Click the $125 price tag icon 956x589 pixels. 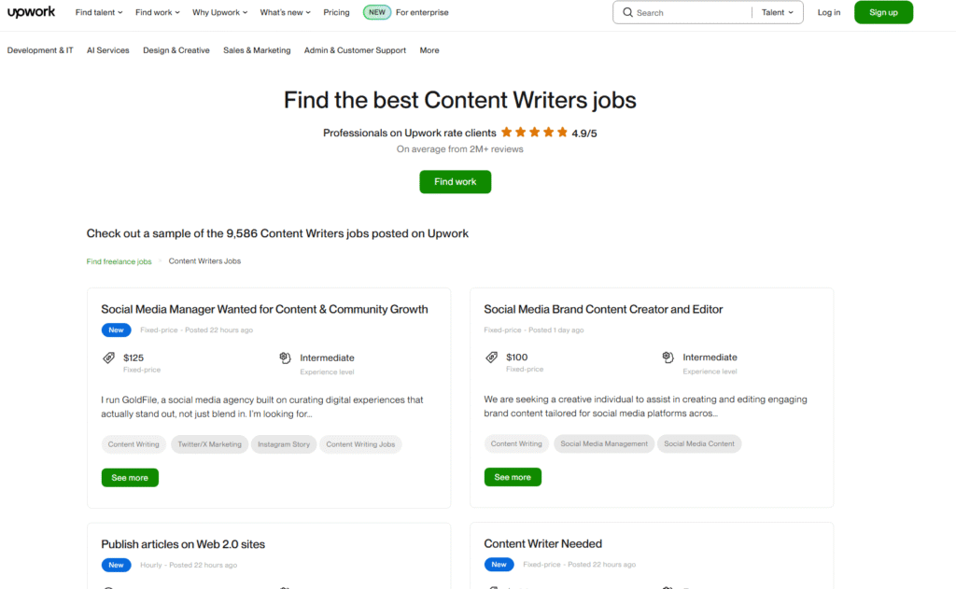point(108,358)
